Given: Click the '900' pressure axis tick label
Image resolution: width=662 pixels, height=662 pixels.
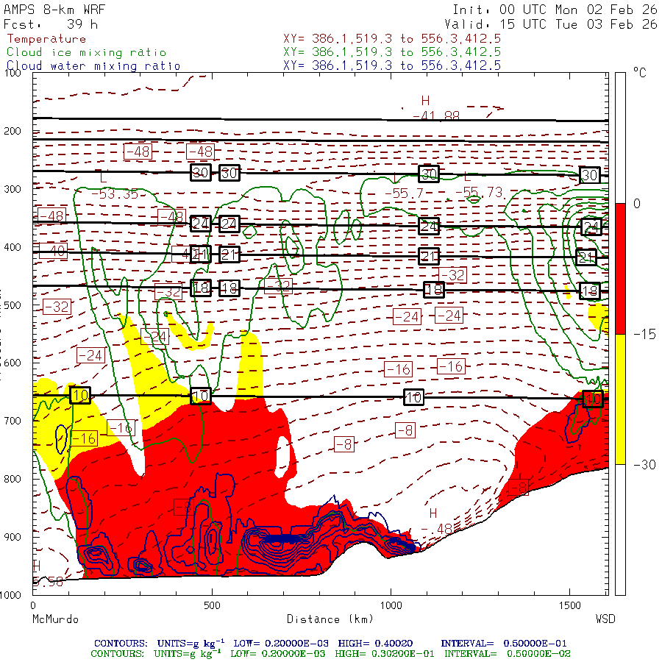Looking at the screenshot, I should pos(13,538).
